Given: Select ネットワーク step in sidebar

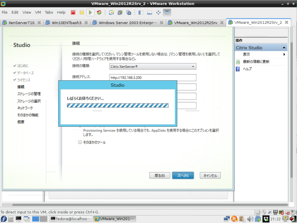Looking at the screenshot, I should pyautogui.click(x=25, y=108).
